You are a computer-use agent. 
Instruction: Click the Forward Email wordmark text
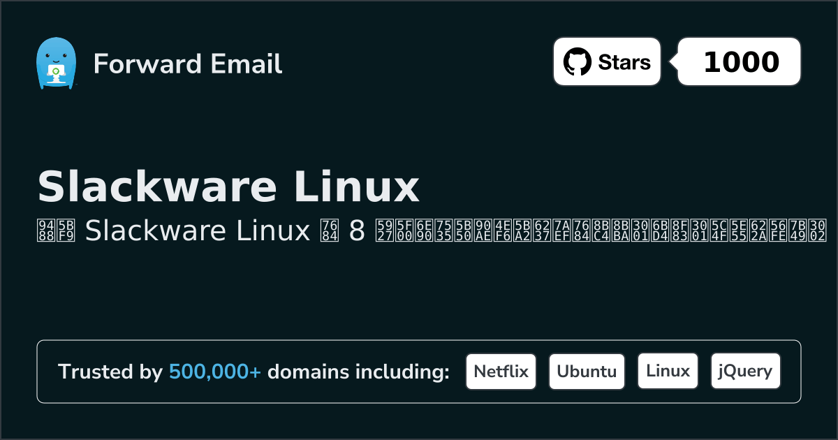point(188,64)
